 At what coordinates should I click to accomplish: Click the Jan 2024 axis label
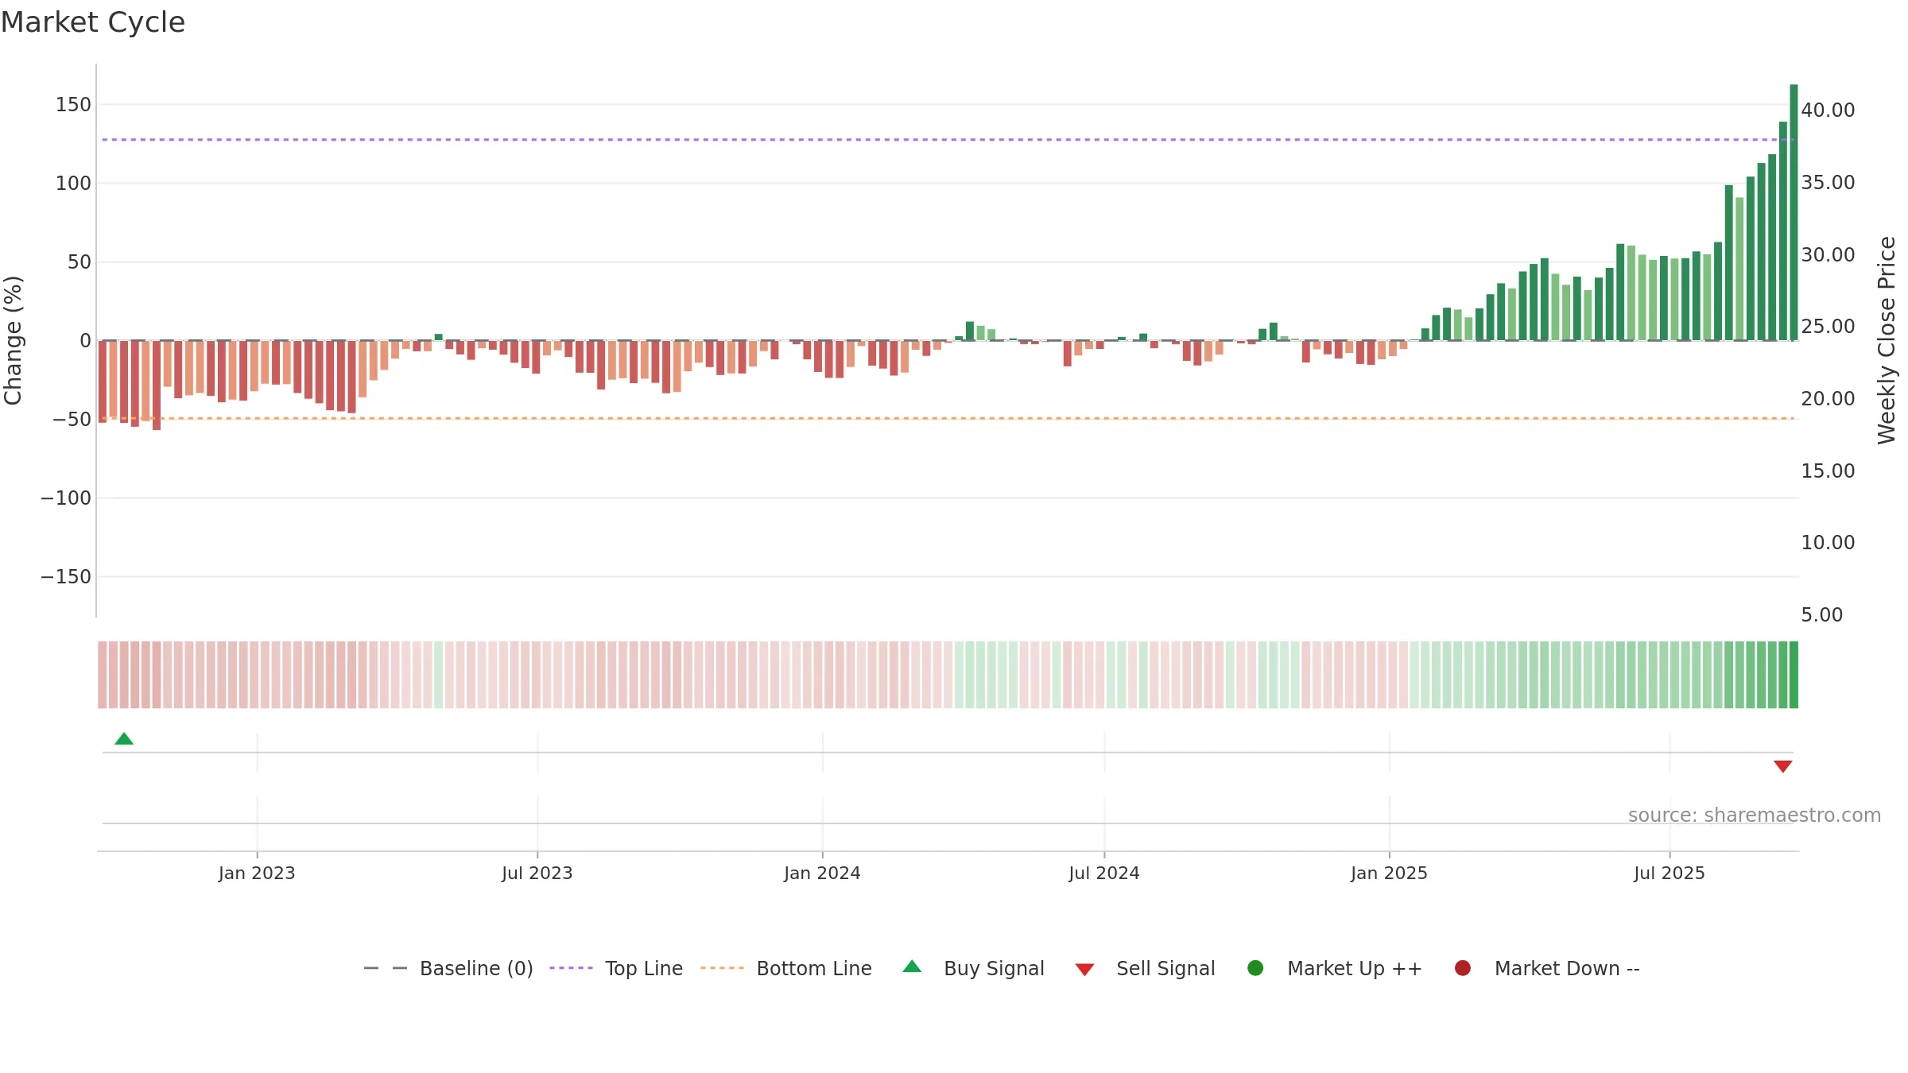click(822, 874)
